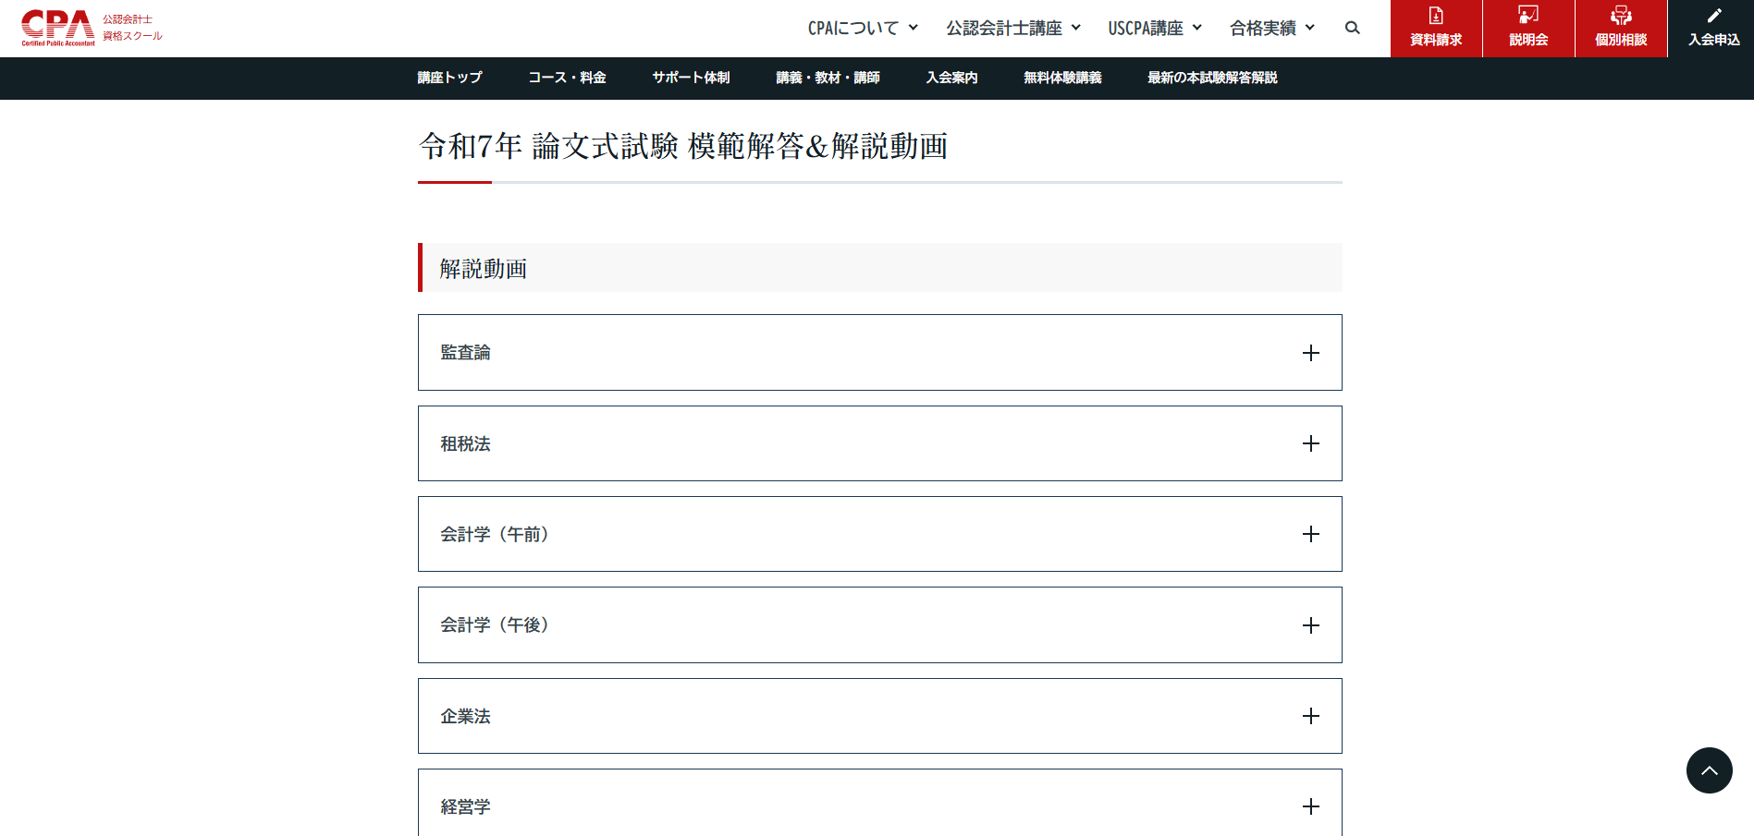Click the 入会申込 pencil icon button
Image resolution: width=1754 pixels, height=836 pixels.
pos(1713,28)
